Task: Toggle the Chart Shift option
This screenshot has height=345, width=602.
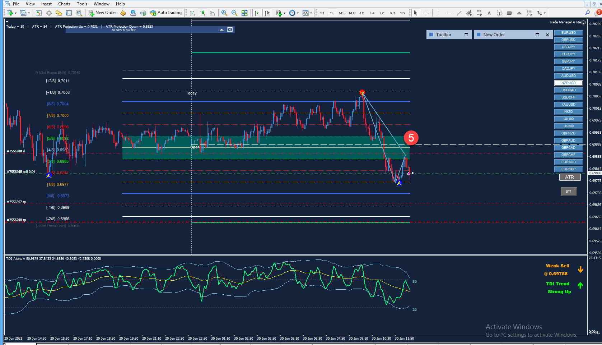Action: 267,13
